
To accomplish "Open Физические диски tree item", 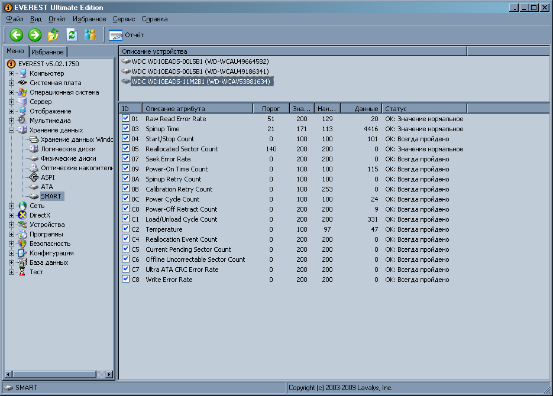I will tap(69, 158).
